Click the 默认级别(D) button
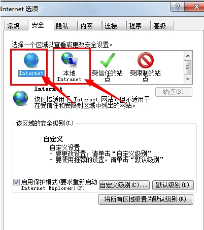 click(x=173, y=185)
